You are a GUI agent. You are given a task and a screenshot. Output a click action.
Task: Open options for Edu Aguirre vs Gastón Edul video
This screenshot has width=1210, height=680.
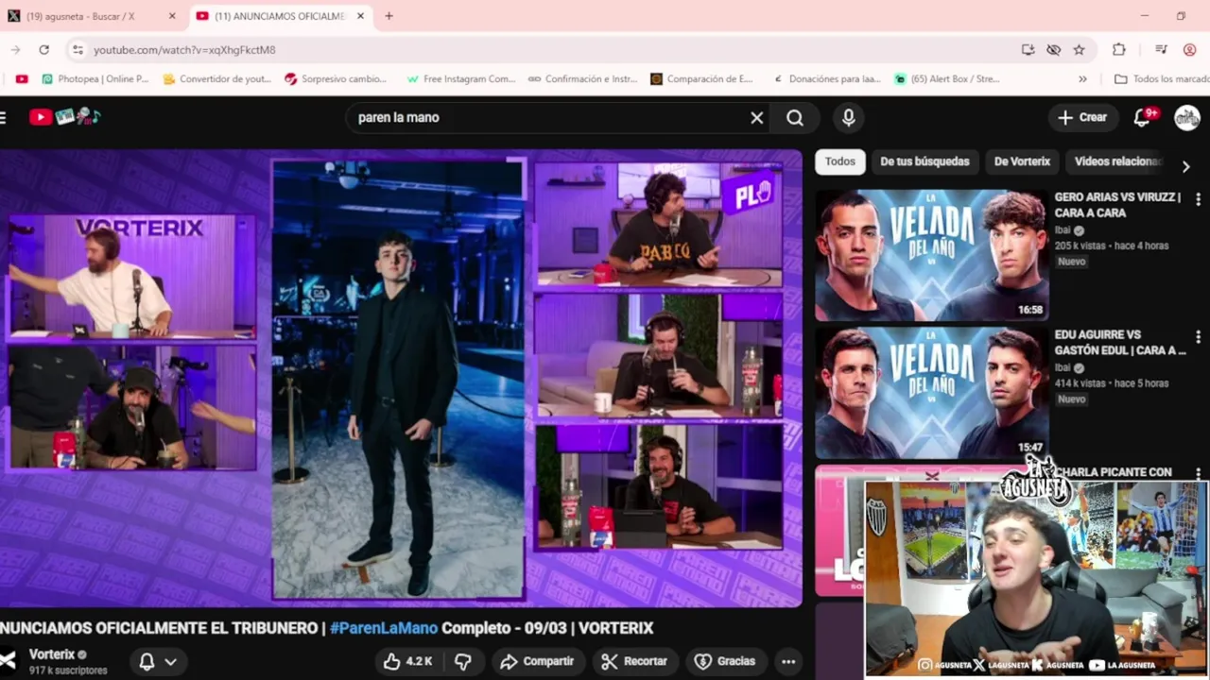click(x=1198, y=337)
